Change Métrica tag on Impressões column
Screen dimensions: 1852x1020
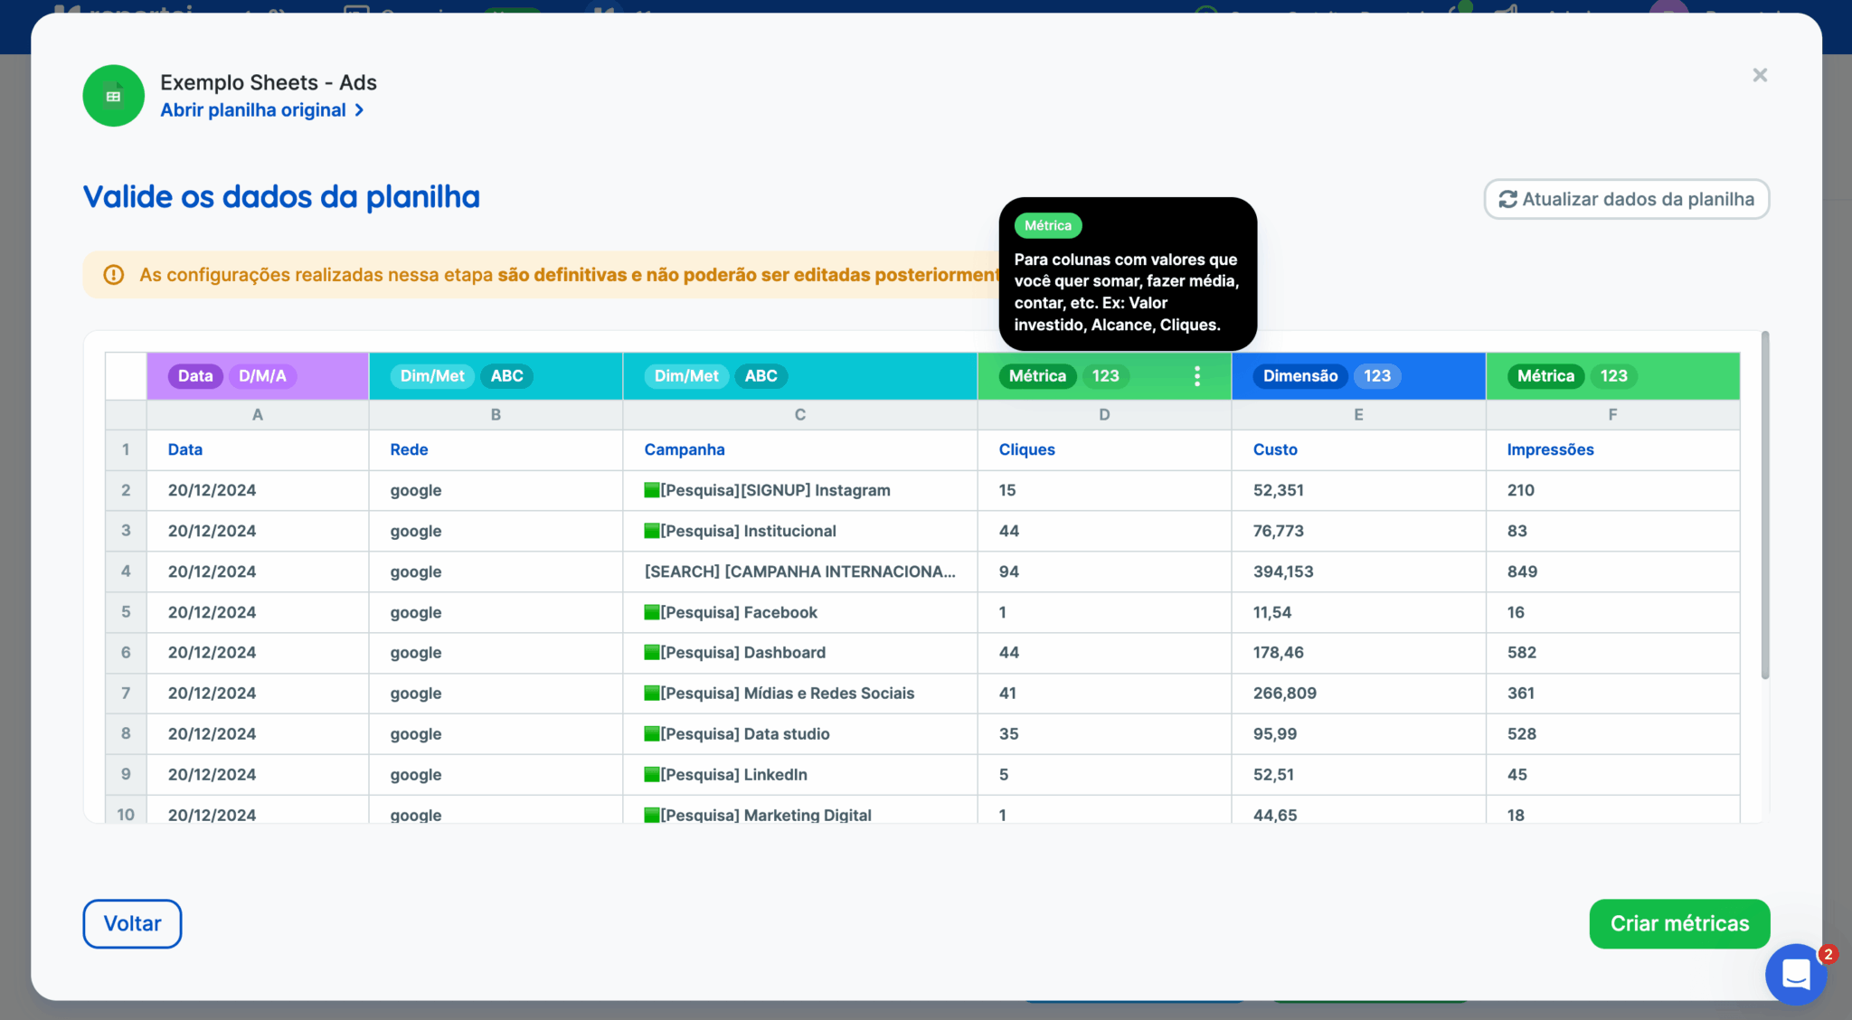tap(1545, 376)
